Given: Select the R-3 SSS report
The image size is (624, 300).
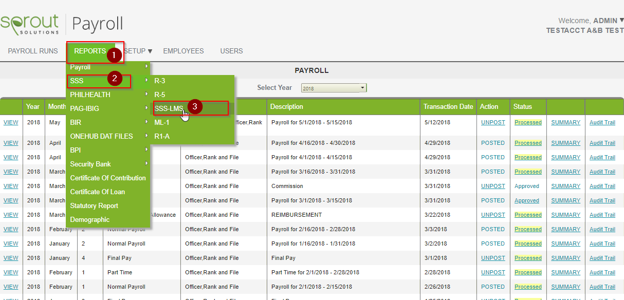Looking at the screenshot, I should coord(192,81).
